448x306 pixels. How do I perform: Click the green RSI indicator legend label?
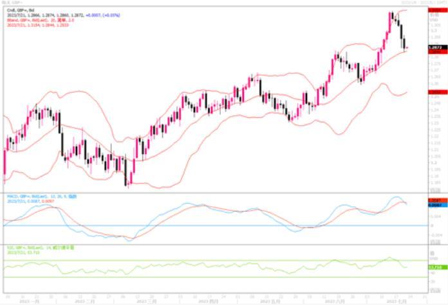pos(39,247)
